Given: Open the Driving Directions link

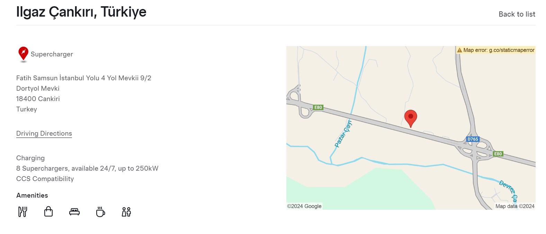Looking at the screenshot, I should click(44, 134).
